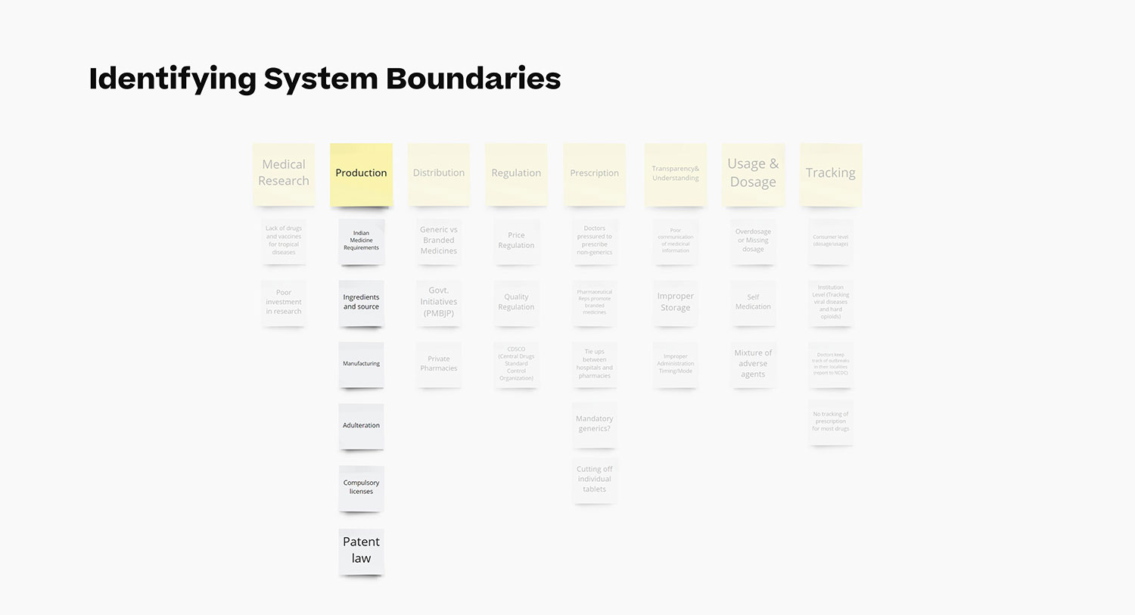Viewport: 1135px width, 615px height.
Task: Select the Quality Regulation note
Action: coord(516,302)
